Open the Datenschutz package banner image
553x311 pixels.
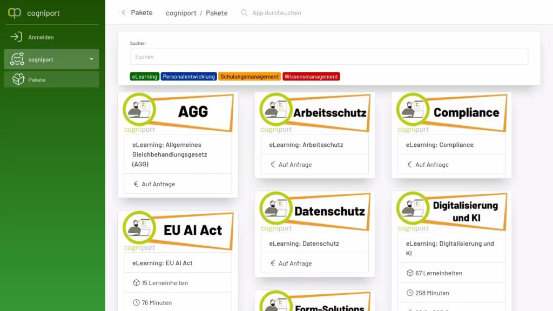click(314, 211)
